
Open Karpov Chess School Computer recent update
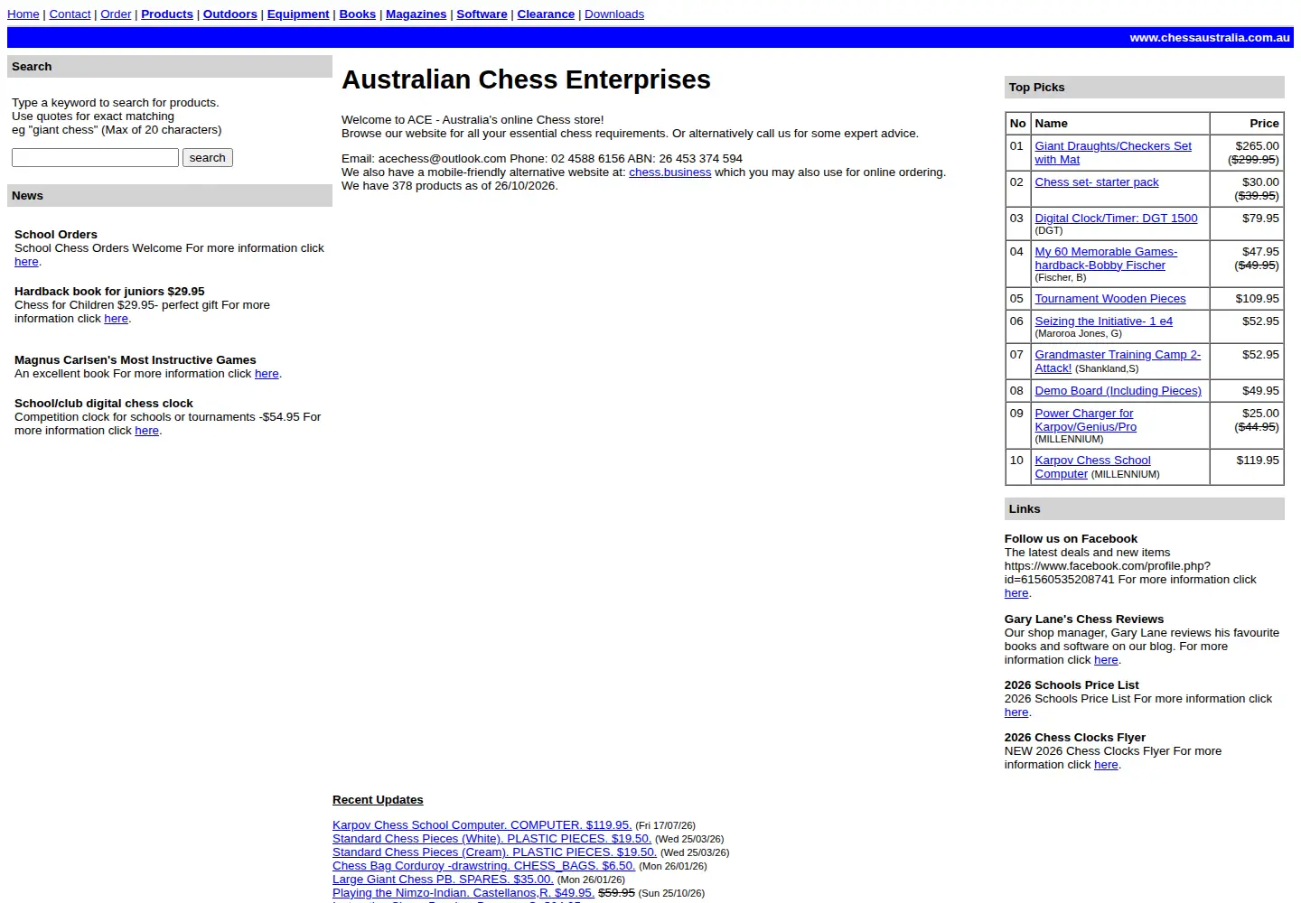coord(482,825)
